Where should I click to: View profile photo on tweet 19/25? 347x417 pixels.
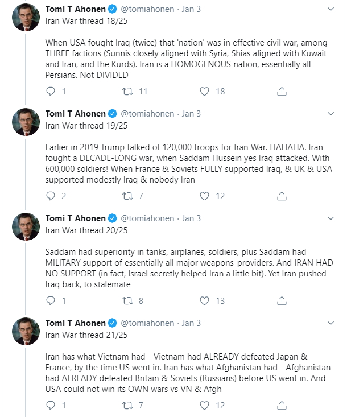pos(26,122)
